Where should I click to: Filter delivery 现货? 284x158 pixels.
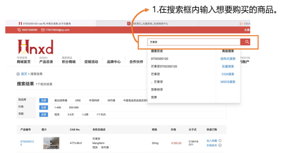(57, 115)
